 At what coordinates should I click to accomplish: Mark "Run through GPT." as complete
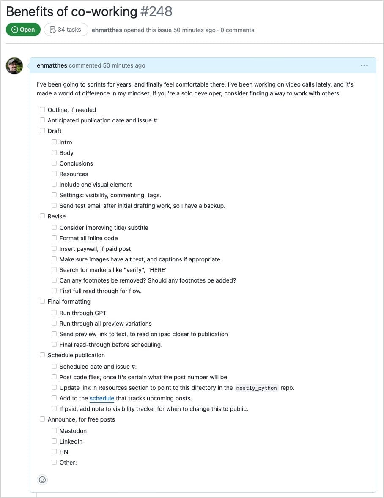pyautogui.click(x=54, y=312)
